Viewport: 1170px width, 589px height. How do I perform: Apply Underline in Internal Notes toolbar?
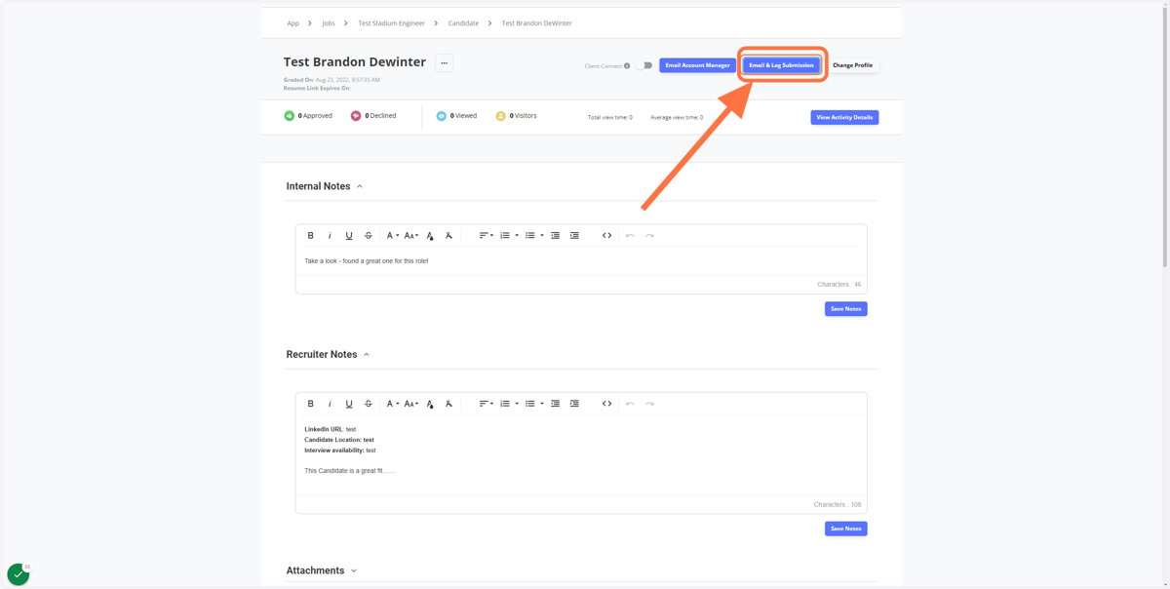pos(349,236)
